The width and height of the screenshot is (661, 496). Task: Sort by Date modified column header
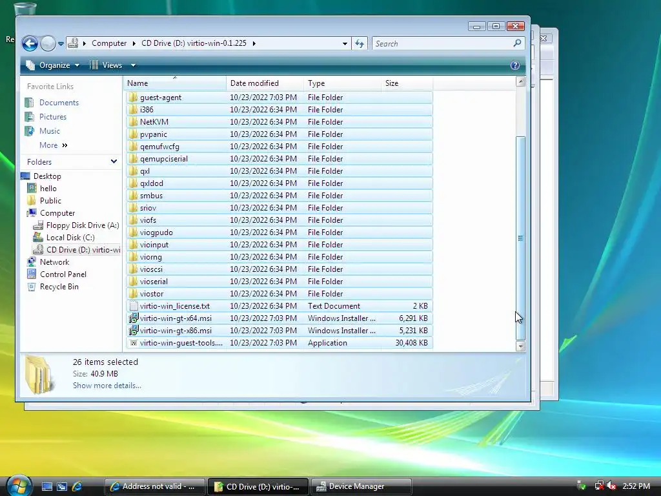coord(265,83)
